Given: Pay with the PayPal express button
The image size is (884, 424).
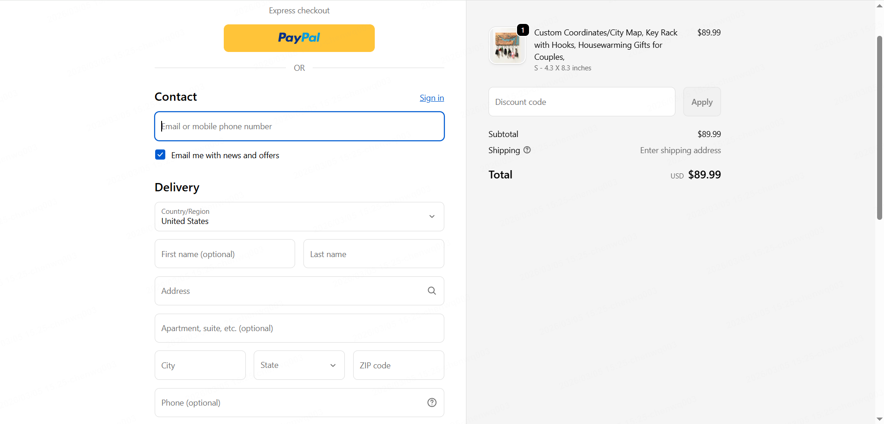Looking at the screenshot, I should point(299,38).
